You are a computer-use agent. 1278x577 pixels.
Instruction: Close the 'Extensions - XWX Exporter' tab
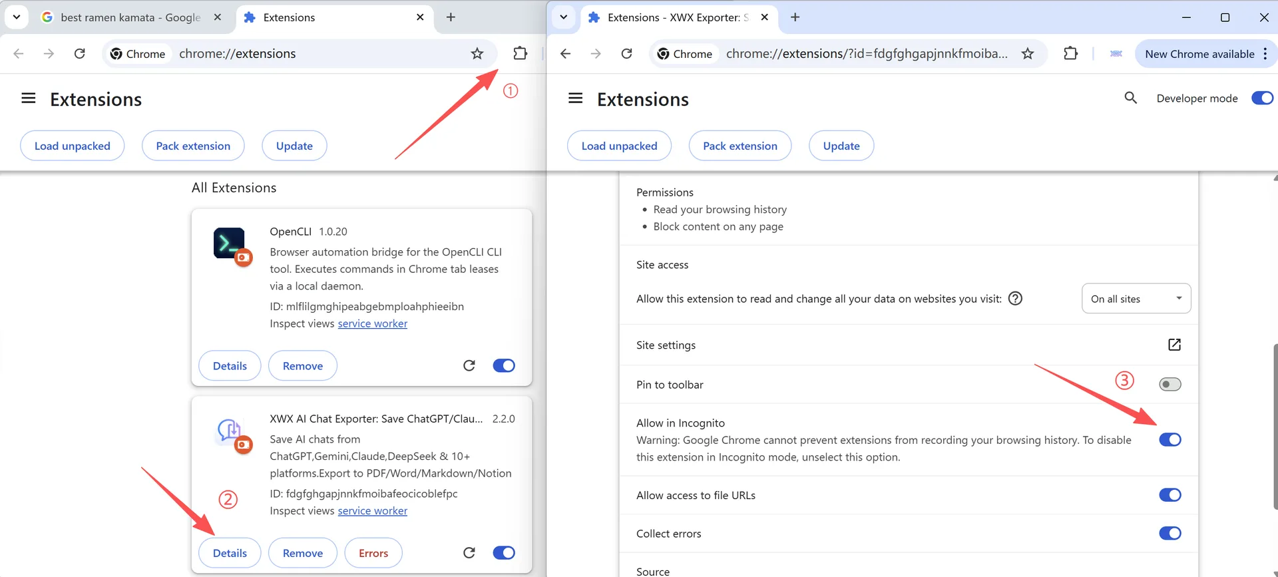[x=765, y=17]
